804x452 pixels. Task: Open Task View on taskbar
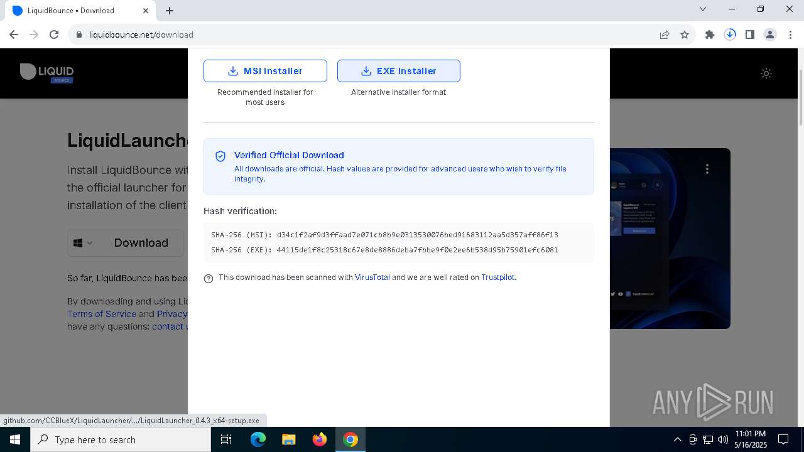tap(226, 439)
